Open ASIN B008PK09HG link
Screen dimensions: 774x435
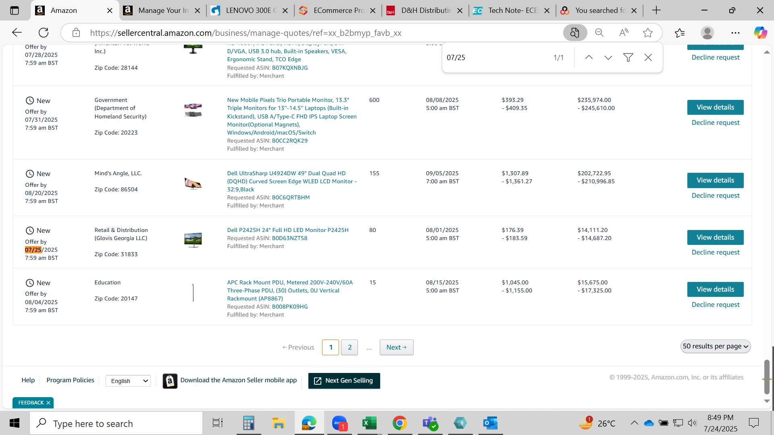point(289,307)
